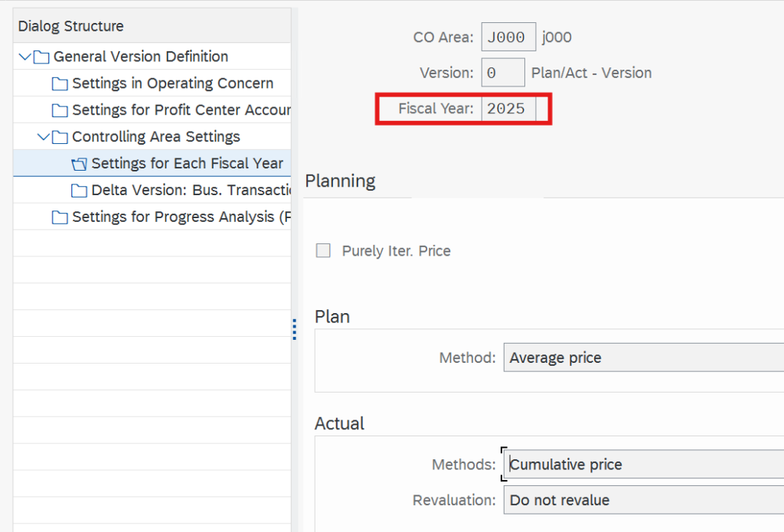Open the Actual Methods dropdown

643,465
